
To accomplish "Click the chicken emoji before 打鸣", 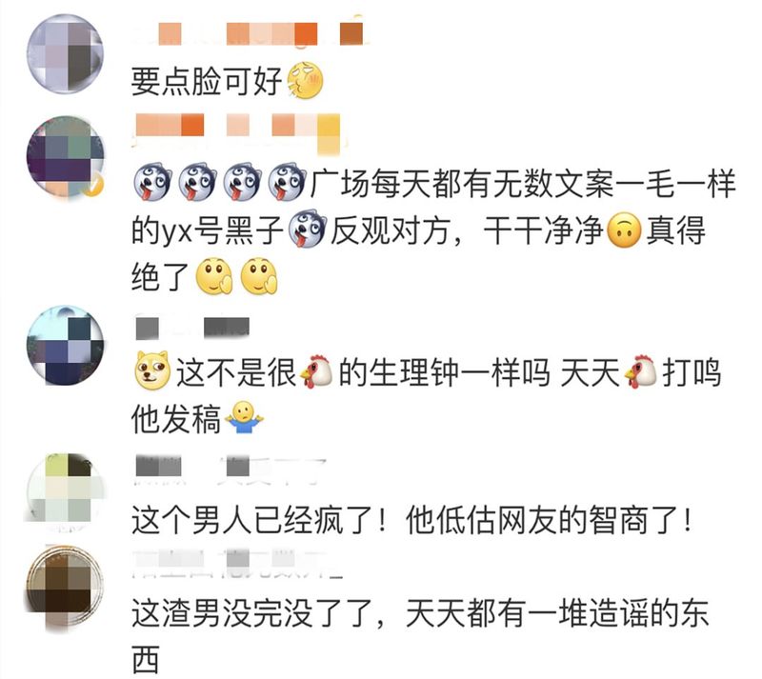I will coord(640,371).
